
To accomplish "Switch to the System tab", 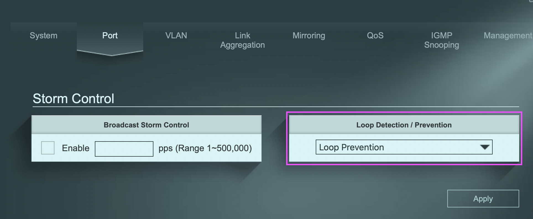I will click(43, 35).
